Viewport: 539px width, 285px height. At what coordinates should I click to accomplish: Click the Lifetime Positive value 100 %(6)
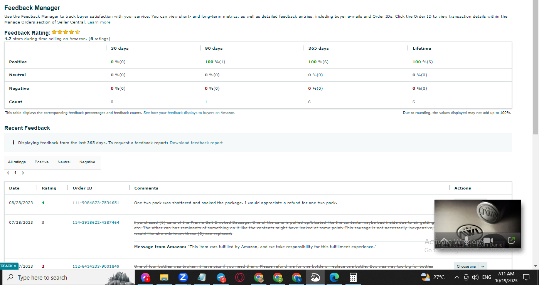tap(423, 62)
